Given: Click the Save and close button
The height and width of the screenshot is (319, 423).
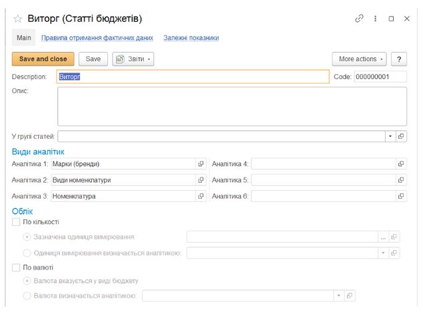Looking at the screenshot, I should (x=43, y=59).
